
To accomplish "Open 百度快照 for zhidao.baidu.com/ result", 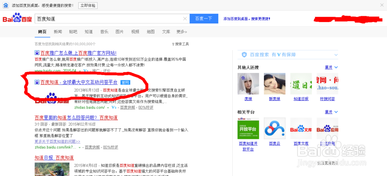I will tap(128, 108).
